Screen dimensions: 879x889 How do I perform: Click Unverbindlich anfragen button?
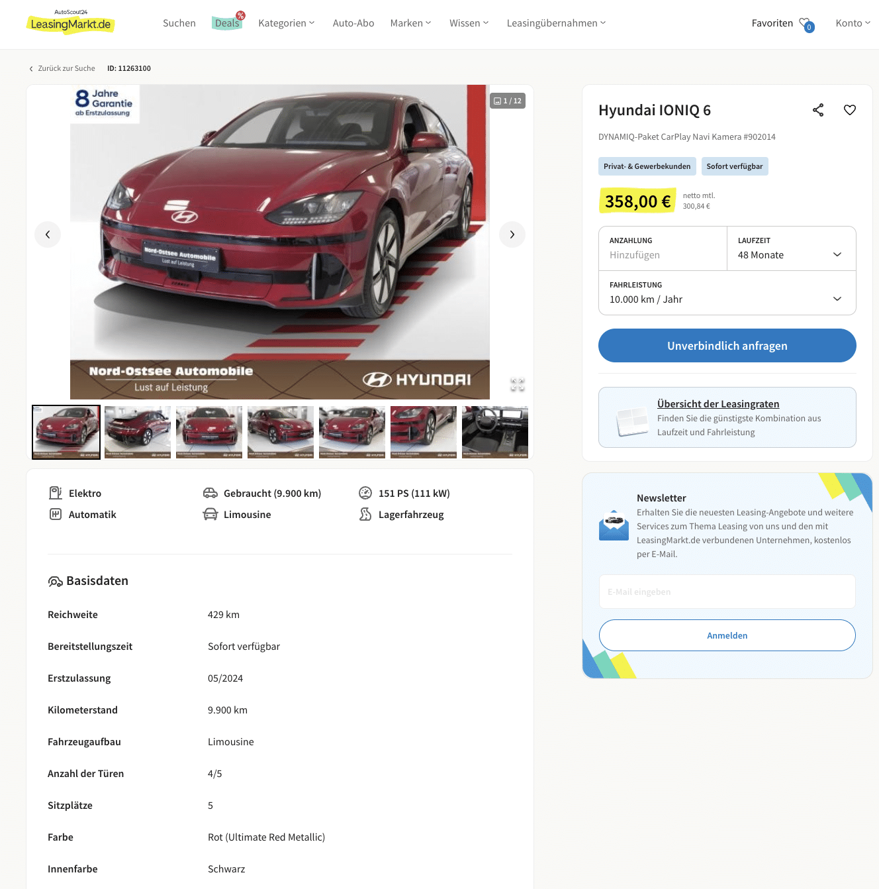[x=727, y=346]
